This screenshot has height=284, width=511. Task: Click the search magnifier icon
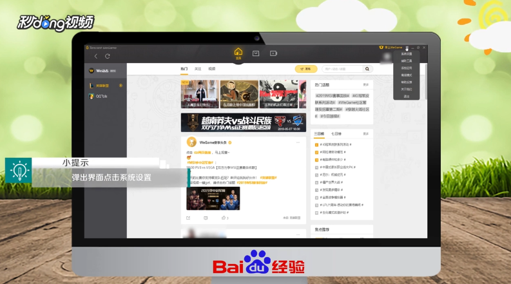pyautogui.click(x=367, y=69)
